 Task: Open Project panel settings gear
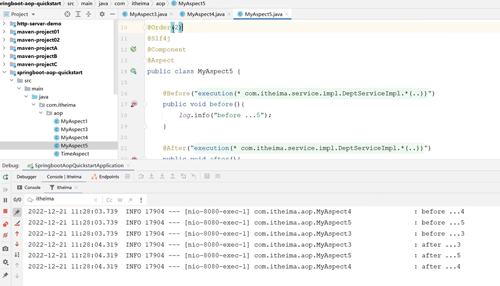click(x=102, y=14)
